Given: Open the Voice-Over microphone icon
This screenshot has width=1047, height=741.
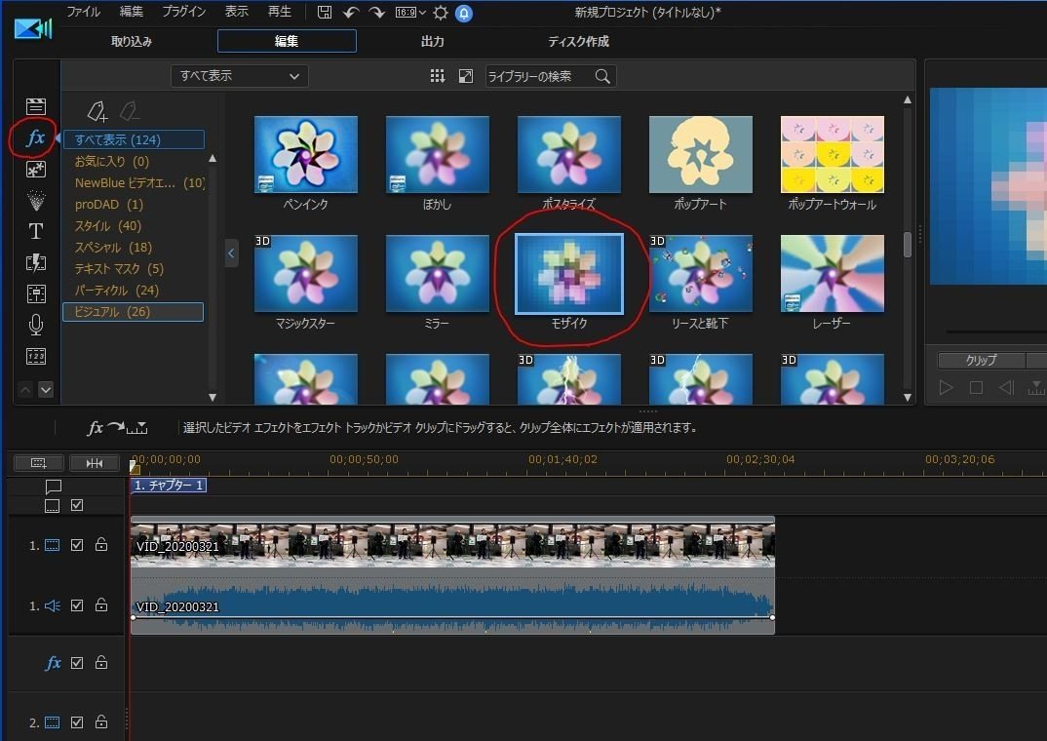Looking at the screenshot, I should pos(36,325).
